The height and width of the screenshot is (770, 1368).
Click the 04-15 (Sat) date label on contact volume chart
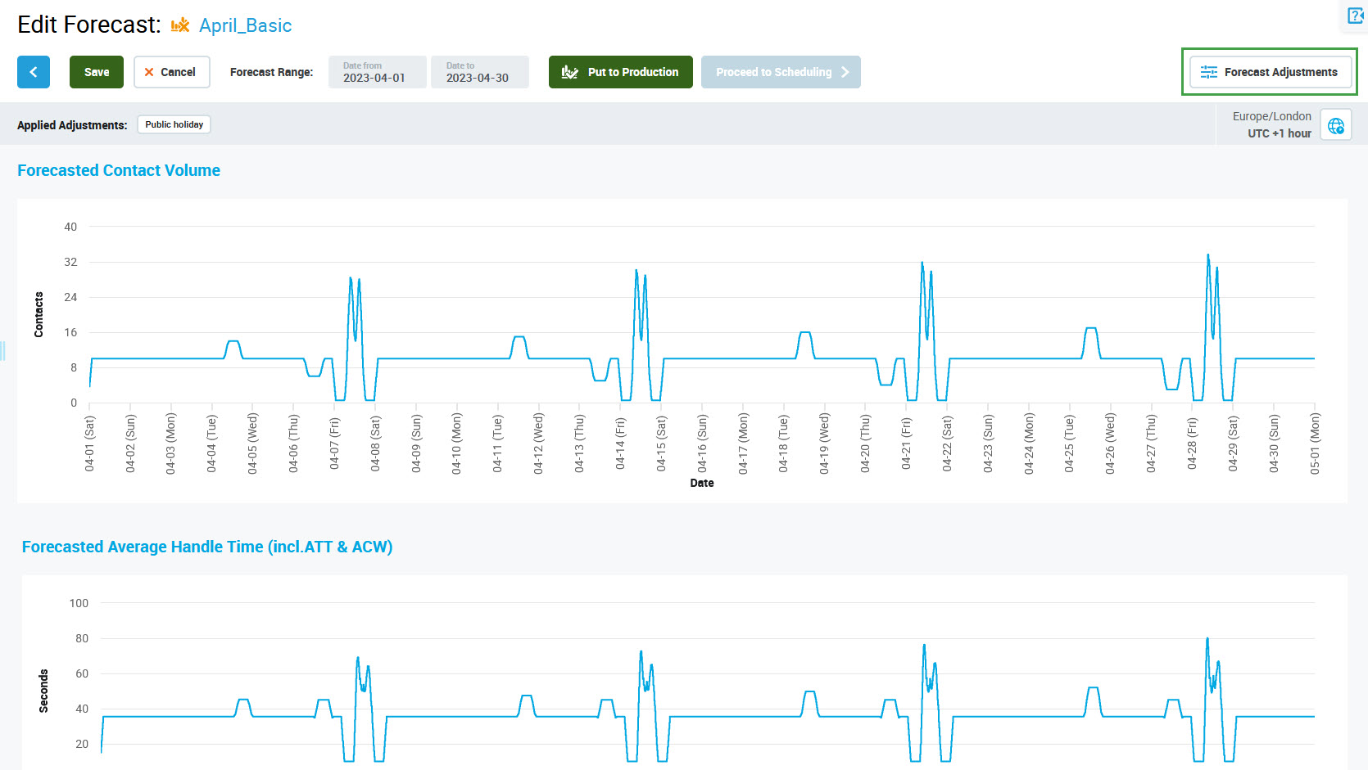click(661, 443)
